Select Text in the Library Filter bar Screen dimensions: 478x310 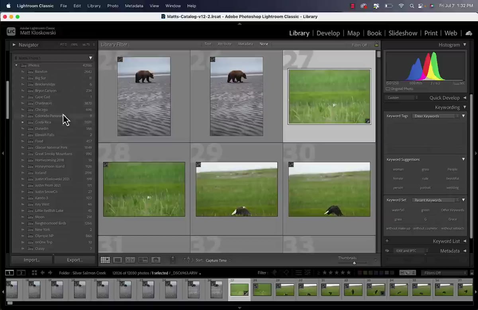click(x=208, y=44)
